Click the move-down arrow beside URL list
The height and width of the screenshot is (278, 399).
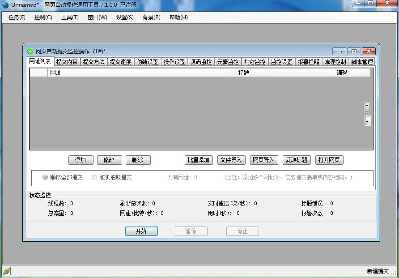click(367, 120)
